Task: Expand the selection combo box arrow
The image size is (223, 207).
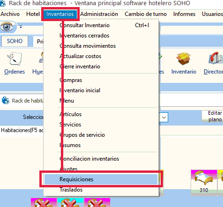Action: point(164,118)
